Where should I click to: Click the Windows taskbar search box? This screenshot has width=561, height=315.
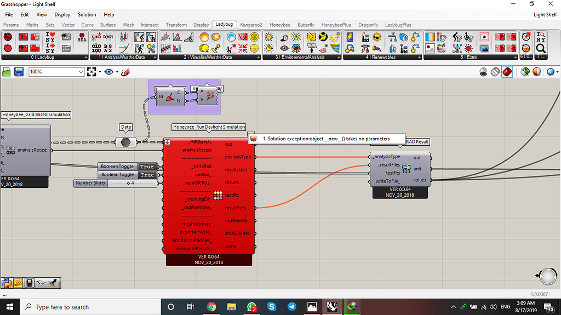82,307
